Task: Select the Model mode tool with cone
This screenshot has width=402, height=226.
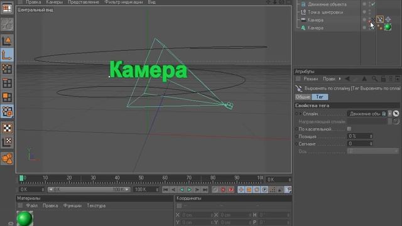Action: (7, 41)
